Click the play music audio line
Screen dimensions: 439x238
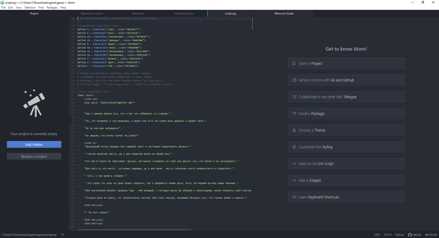tap(109, 103)
